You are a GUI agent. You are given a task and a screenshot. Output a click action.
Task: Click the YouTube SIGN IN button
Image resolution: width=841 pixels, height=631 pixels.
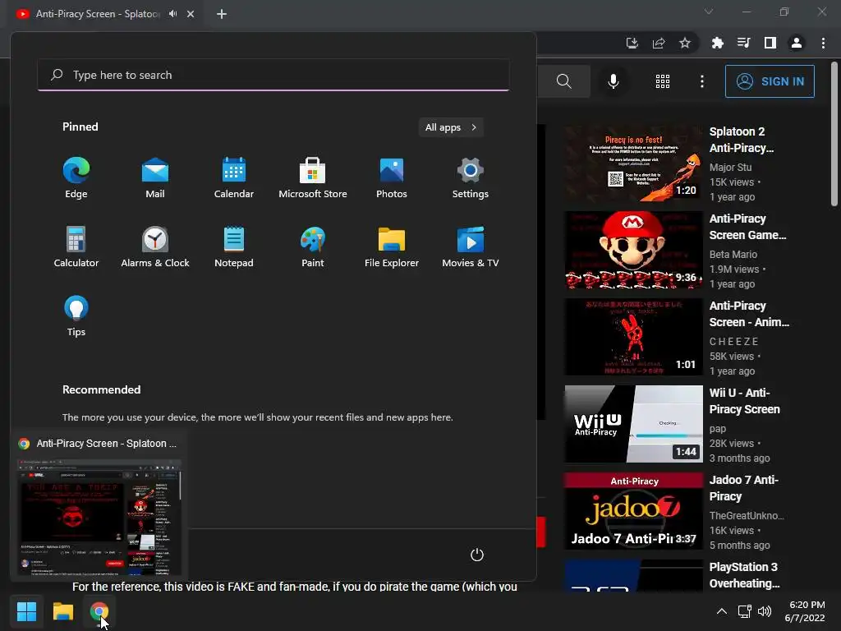point(769,81)
